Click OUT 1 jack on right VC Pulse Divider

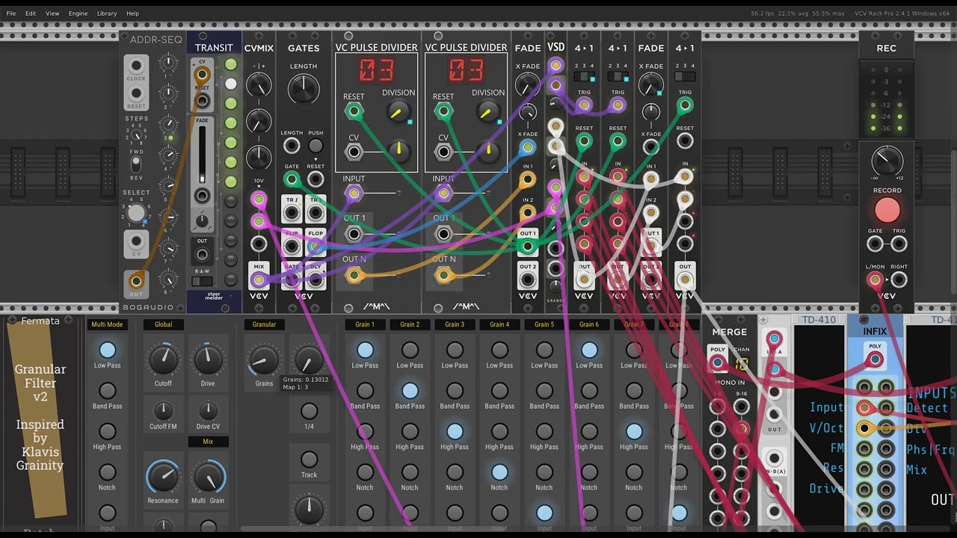coord(443,234)
